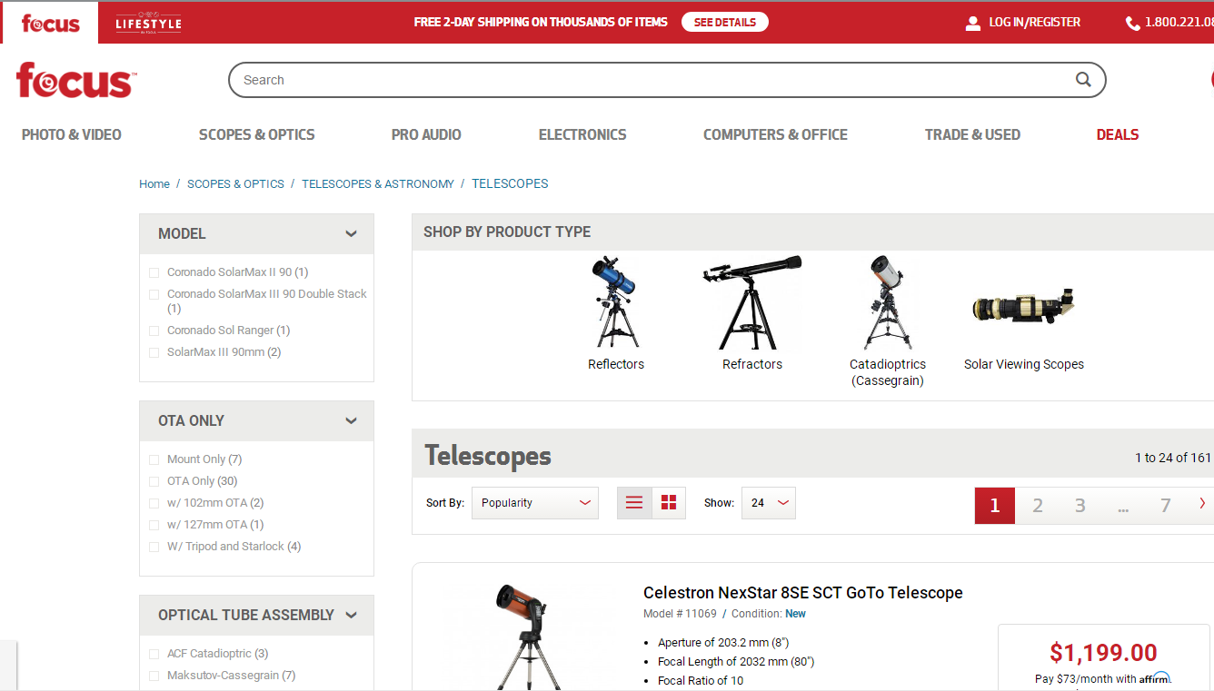The image size is (1214, 691).
Task: Open the Sort By Popularity dropdown
Action: pyautogui.click(x=535, y=503)
